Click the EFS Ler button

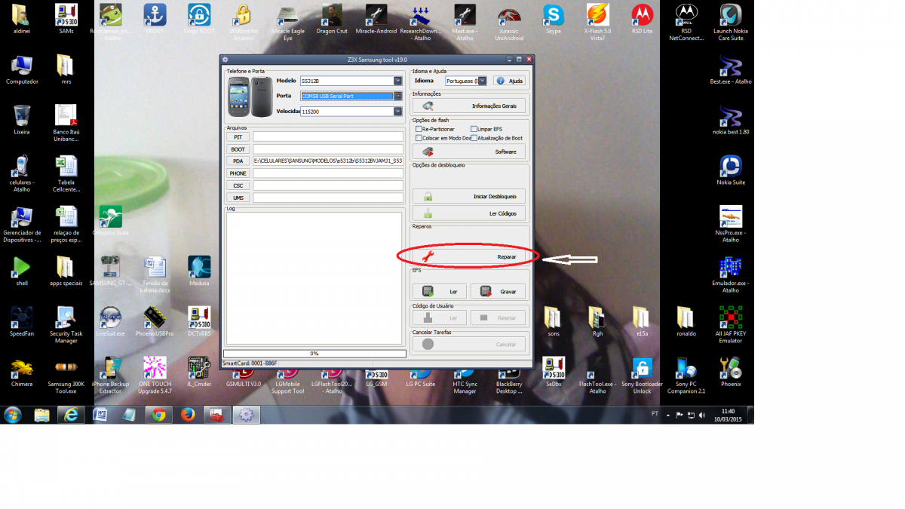pyautogui.click(x=440, y=291)
